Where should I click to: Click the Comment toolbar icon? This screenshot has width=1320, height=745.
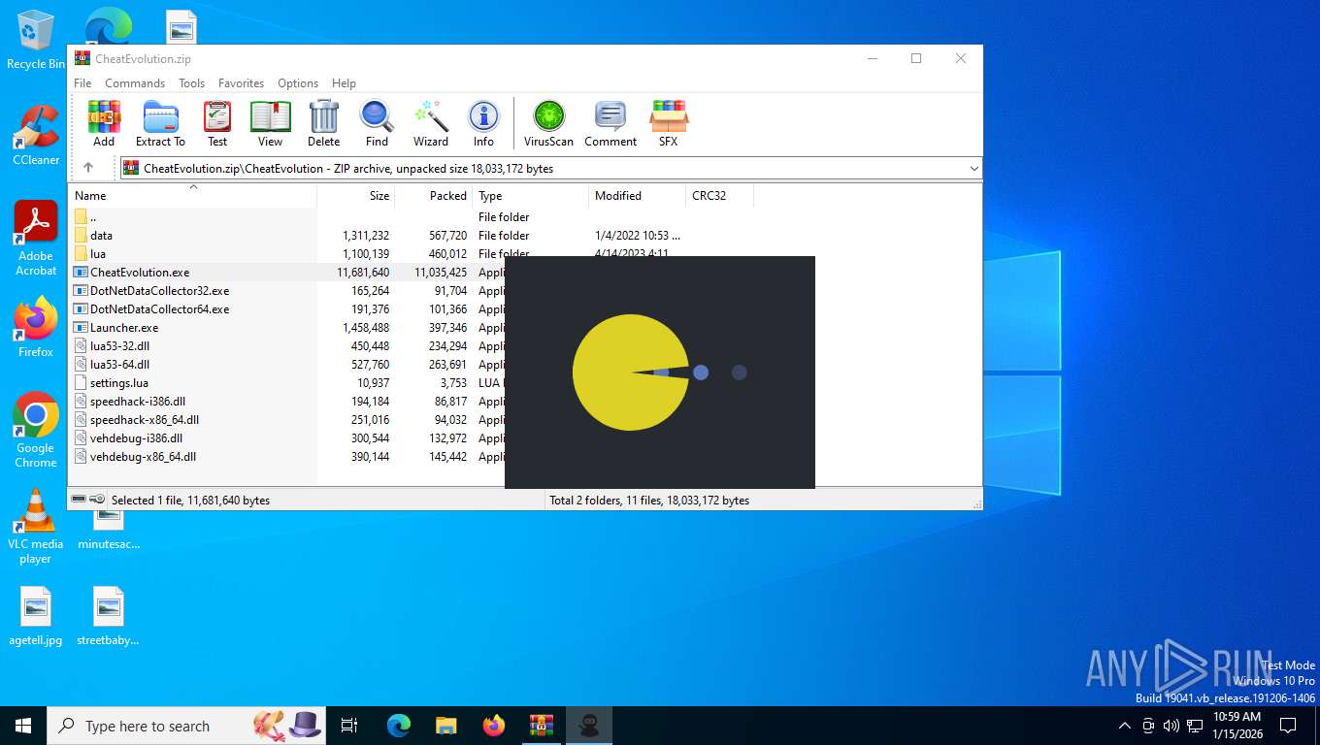point(610,123)
